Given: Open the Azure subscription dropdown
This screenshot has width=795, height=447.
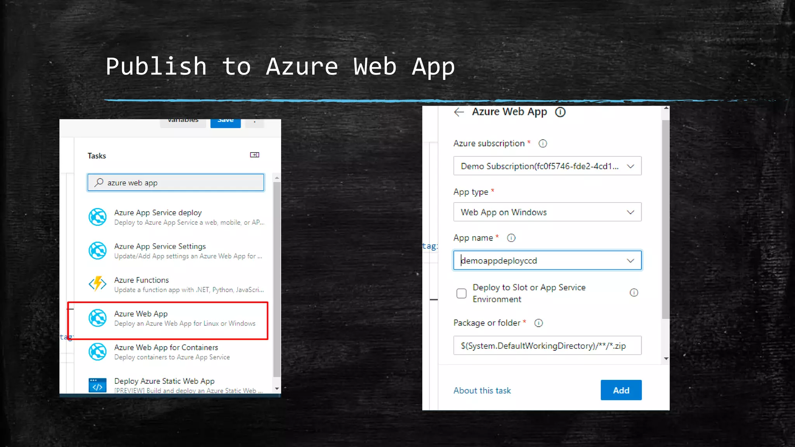Looking at the screenshot, I should [547, 166].
